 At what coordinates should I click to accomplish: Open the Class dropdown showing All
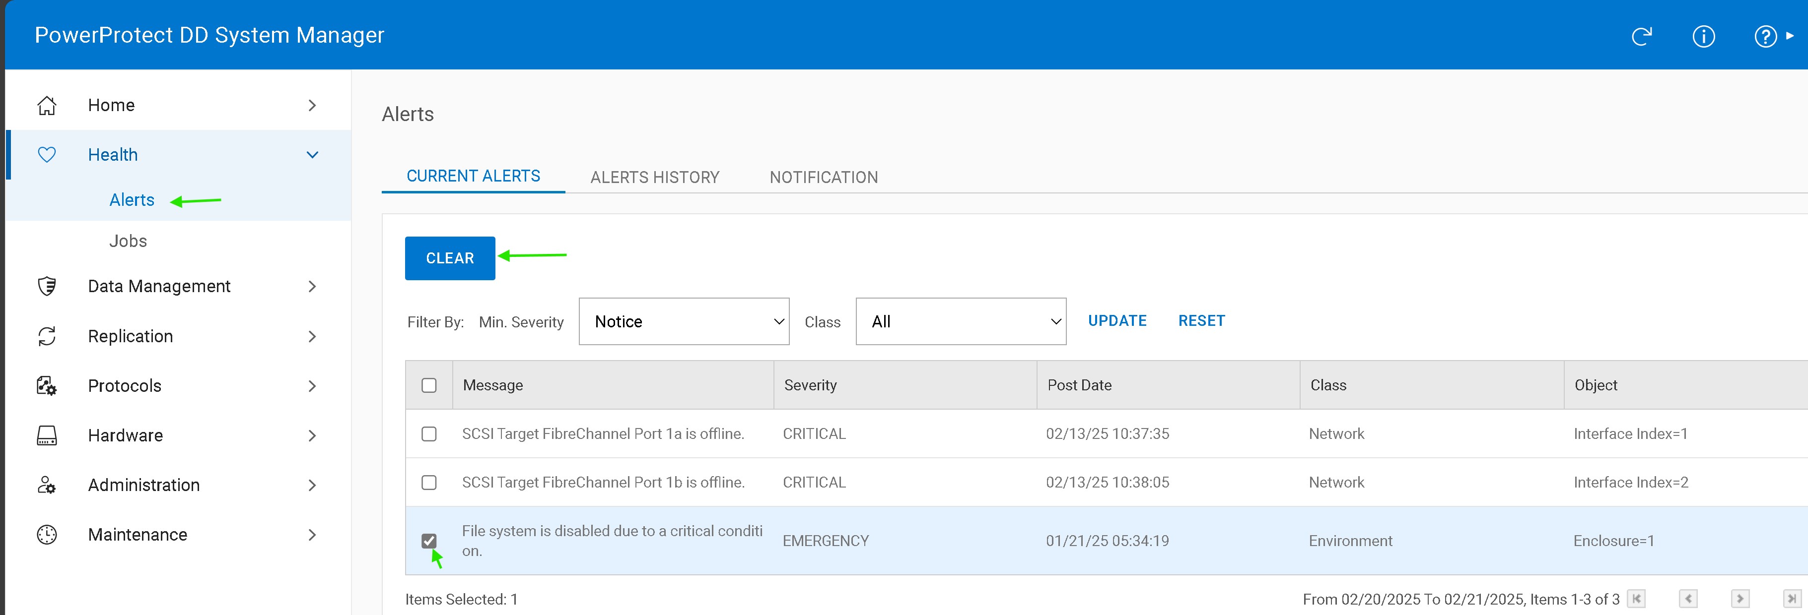tap(960, 321)
